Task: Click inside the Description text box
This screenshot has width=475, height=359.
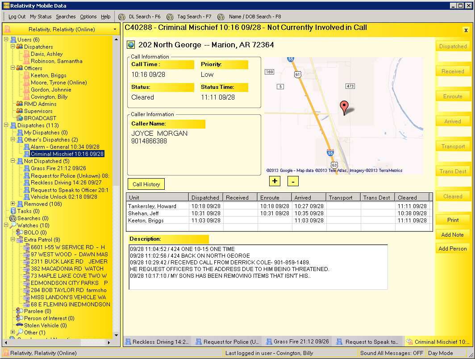Action: pyautogui.click(x=258, y=267)
